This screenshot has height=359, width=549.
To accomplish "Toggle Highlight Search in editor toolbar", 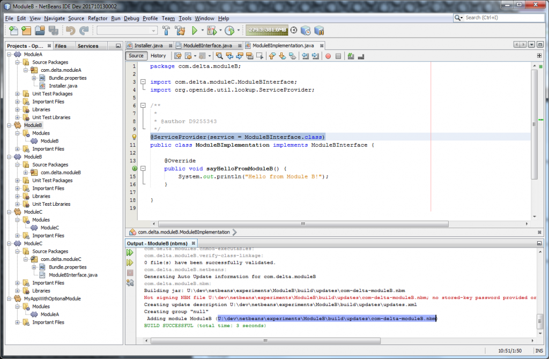I will click(x=250, y=56).
